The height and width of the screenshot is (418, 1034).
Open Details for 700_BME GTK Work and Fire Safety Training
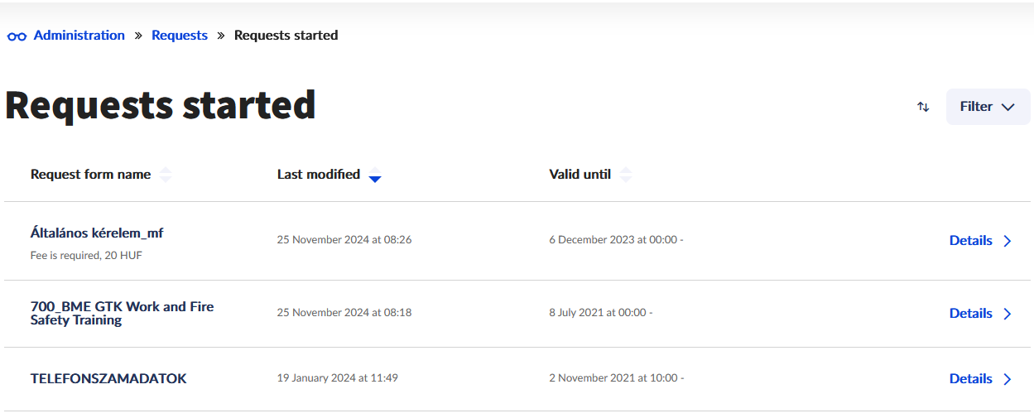point(970,314)
